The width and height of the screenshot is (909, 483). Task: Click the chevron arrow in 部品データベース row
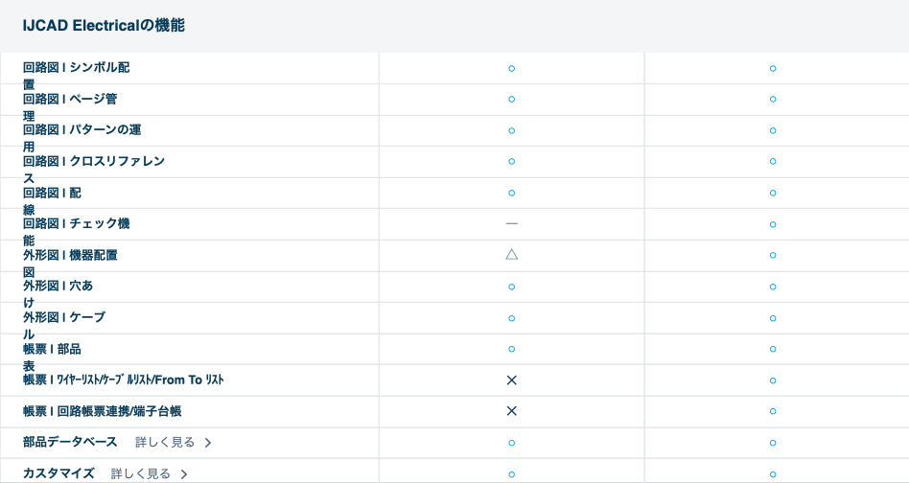208,443
